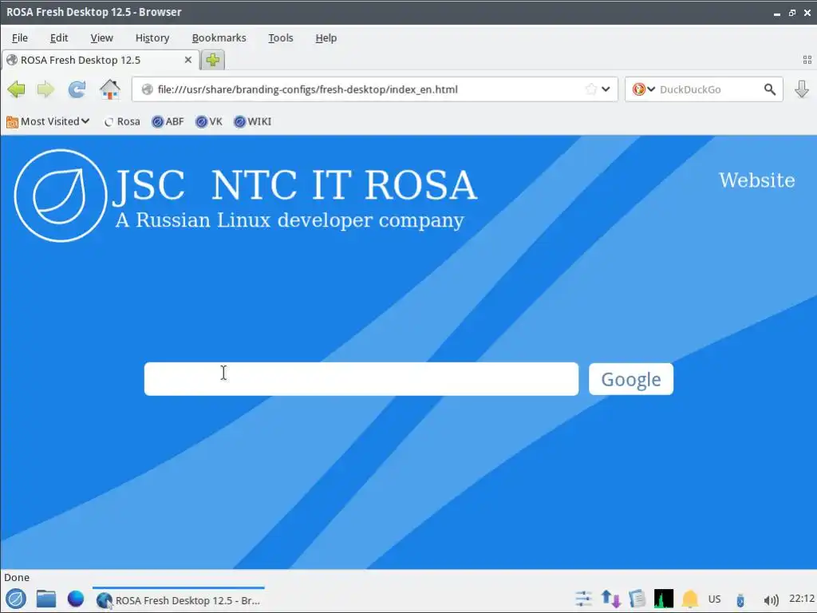This screenshot has width=817, height=613.
Task: Click the site identity globe icon in address bar
Action: [148, 89]
